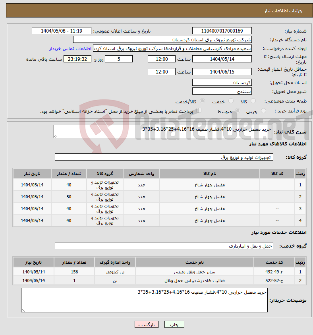This screenshot has height=335, width=313.
Task: Click the کد خدمت column header
Action: tap(274, 262)
